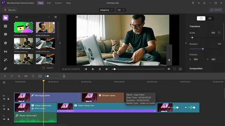Adjust the vertical volume slider in preview
225x126 pixels.
169,60
